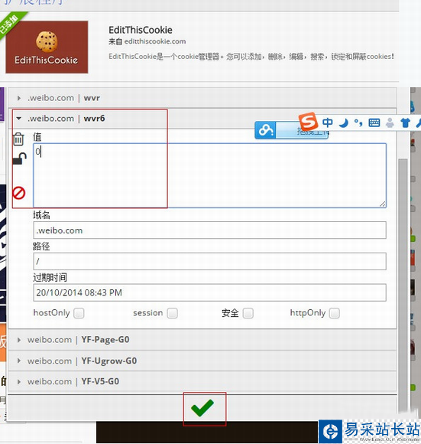Click the 值 label text
Viewport: 421px width, 444px height.
click(37, 137)
